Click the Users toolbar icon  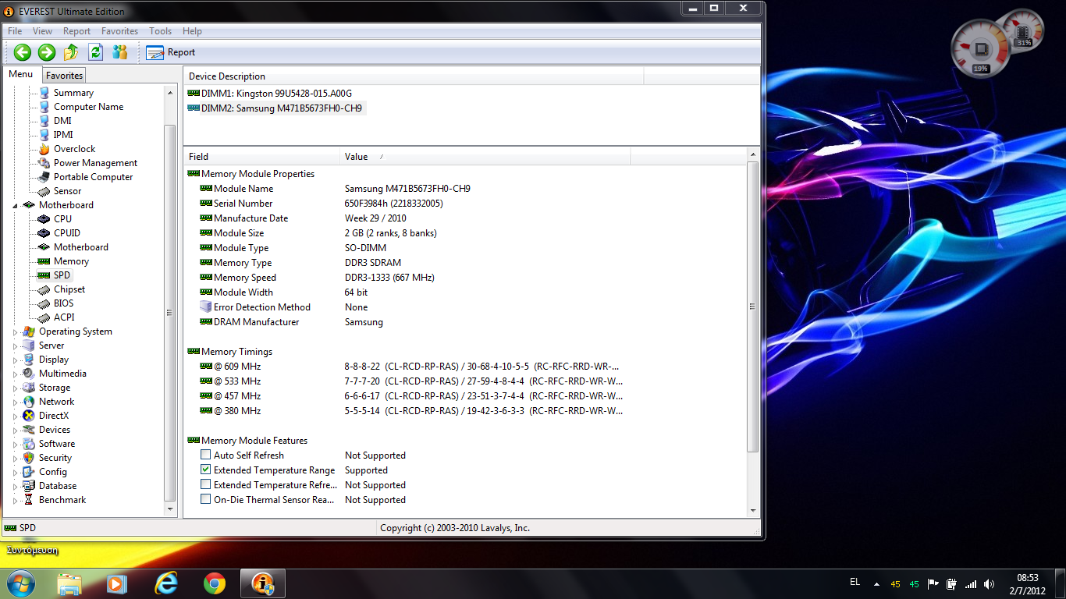coord(119,52)
